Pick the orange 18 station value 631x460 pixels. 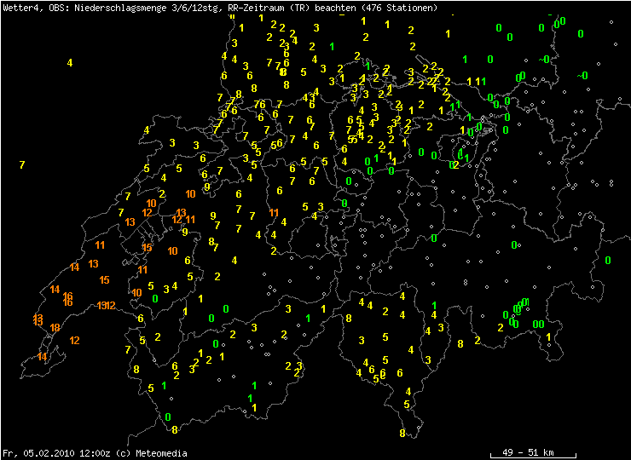[x=55, y=328]
